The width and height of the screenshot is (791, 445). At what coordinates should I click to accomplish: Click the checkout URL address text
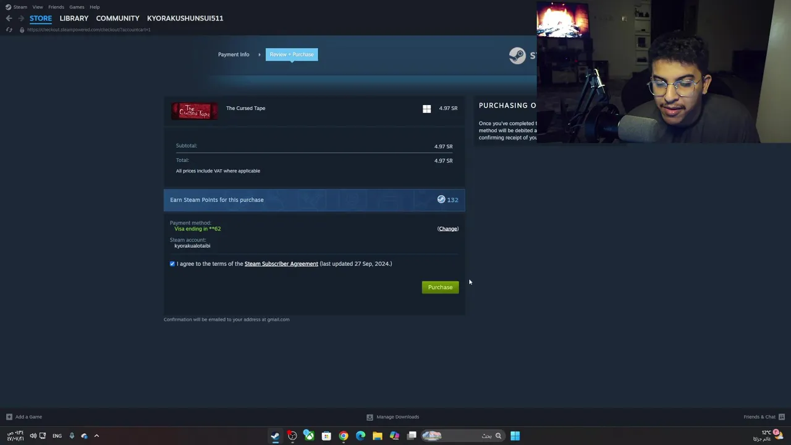[x=88, y=30]
